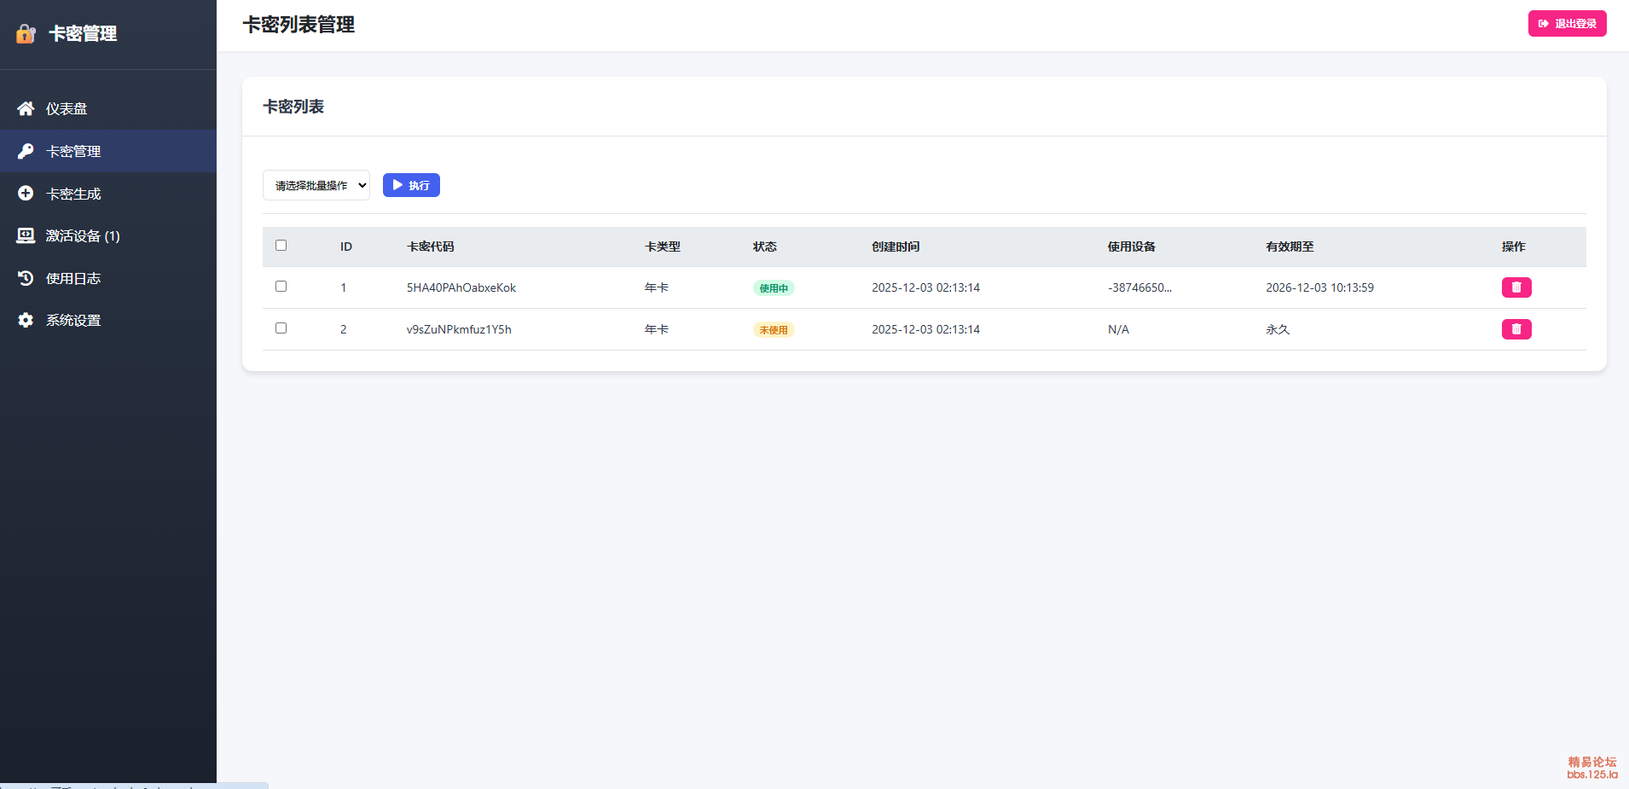The height and width of the screenshot is (789, 1629).
Task: Delete card 5HA40PAhOabxeKok with trash icon
Action: coord(1516,287)
